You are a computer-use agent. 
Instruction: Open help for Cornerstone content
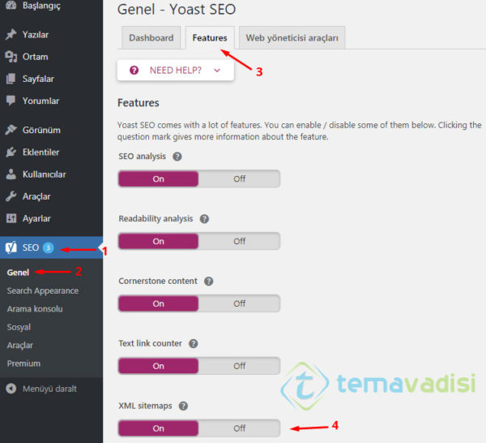point(208,282)
